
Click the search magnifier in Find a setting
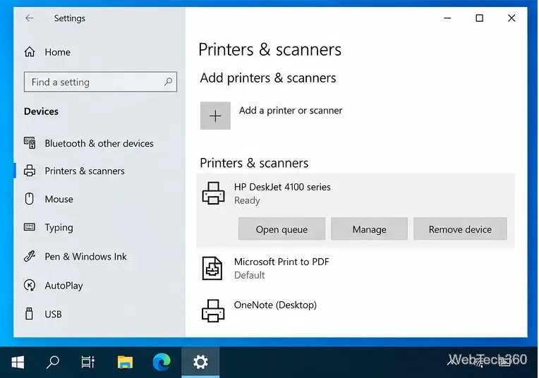[168, 82]
